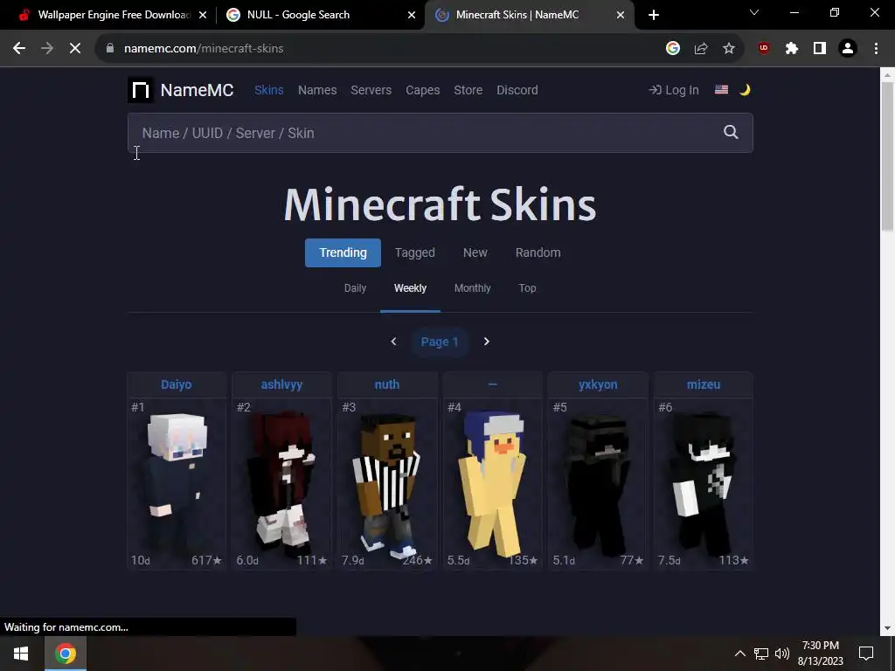Image resolution: width=895 pixels, height=671 pixels.
Task: Select the Random skins tab
Action: pos(538,252)
